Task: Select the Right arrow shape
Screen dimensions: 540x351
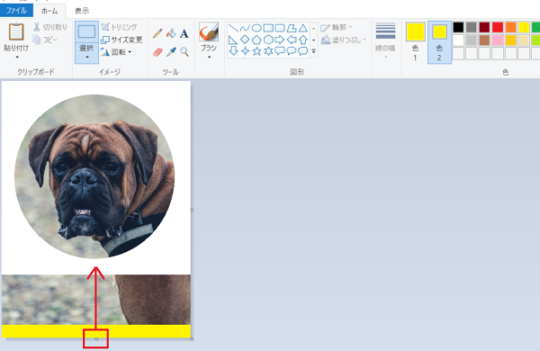Action: click(280, 40)
